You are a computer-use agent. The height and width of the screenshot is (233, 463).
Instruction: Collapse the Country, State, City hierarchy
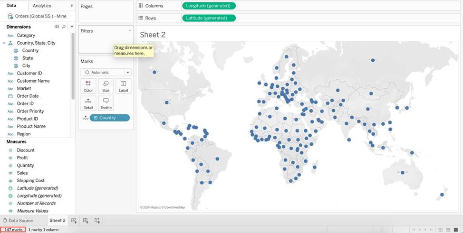point(4,43)
